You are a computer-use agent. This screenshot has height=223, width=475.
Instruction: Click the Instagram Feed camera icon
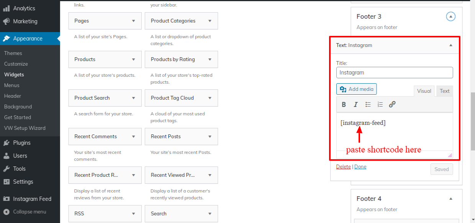pyautogui.click(x=7, y=199)
